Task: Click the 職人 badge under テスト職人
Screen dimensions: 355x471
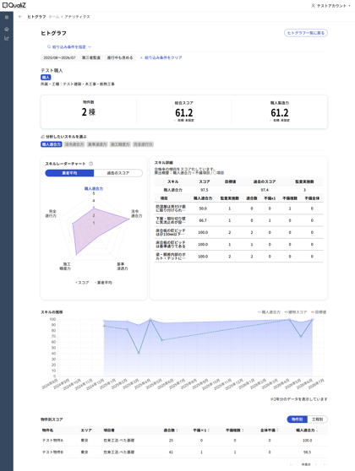Action: (x=46, y=78)
